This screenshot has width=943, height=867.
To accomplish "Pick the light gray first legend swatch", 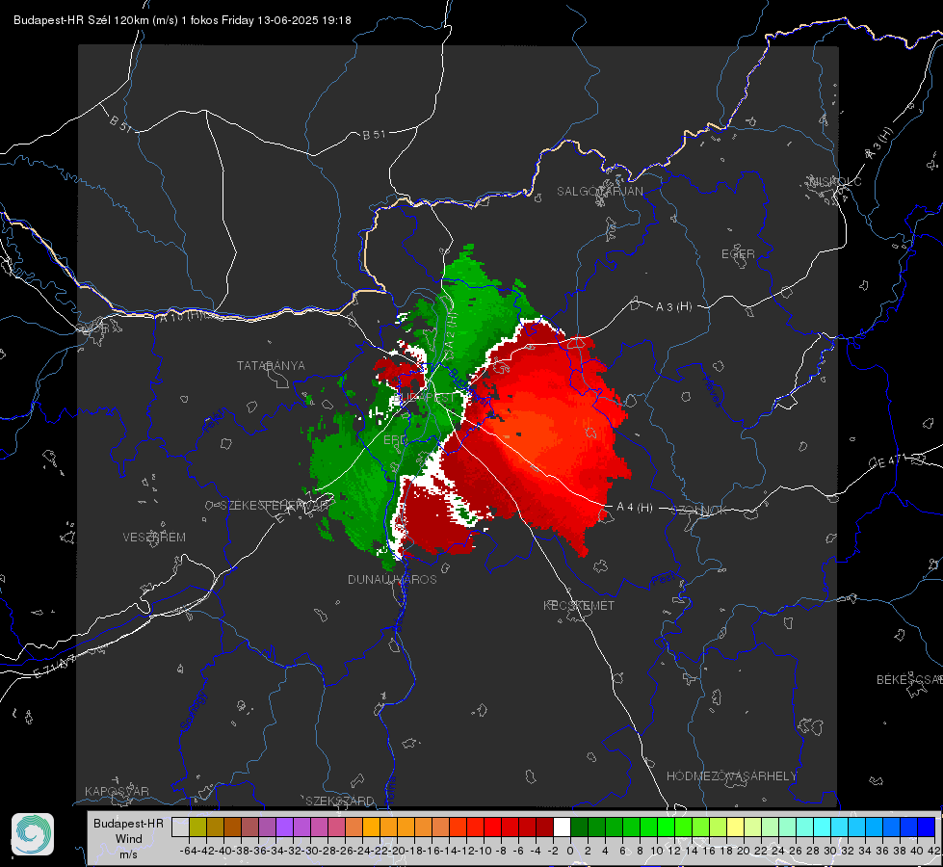I will (x=180, y=828).
